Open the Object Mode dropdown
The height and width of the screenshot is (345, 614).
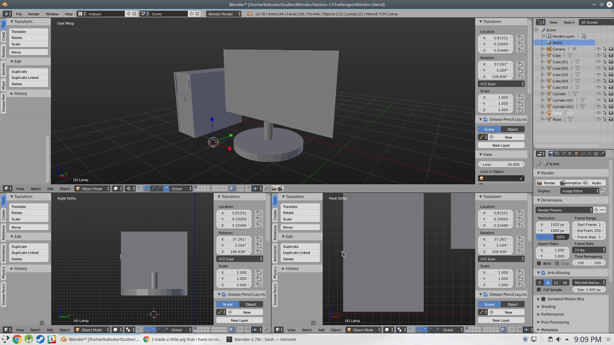[92, 189]
